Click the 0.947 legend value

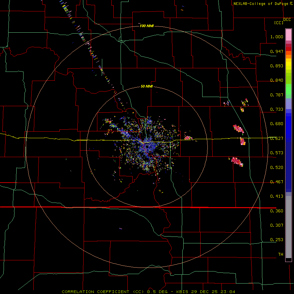point(277,51)
